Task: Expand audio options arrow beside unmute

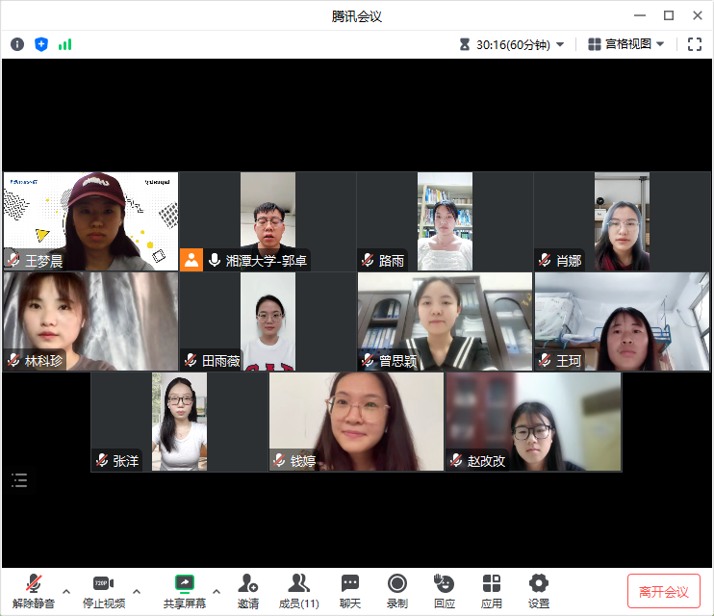Action: click(x=66, y=590)
